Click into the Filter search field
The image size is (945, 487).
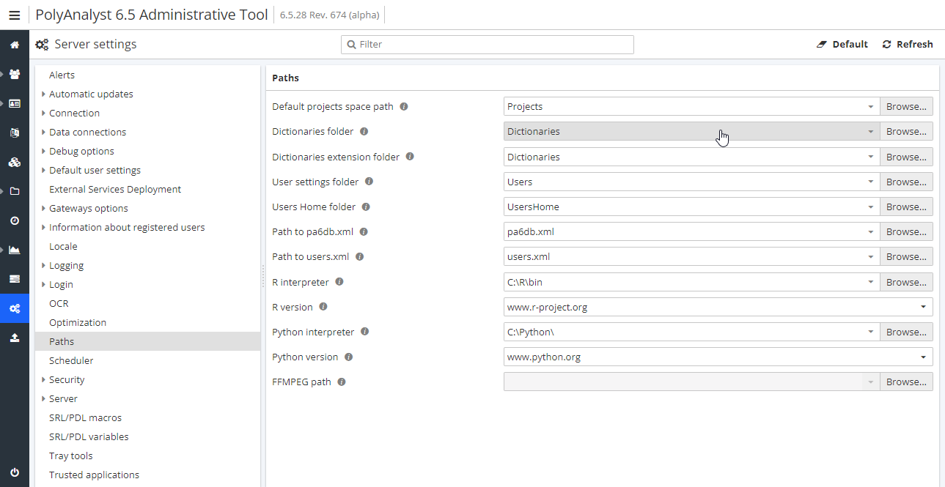tap(491, 45)
